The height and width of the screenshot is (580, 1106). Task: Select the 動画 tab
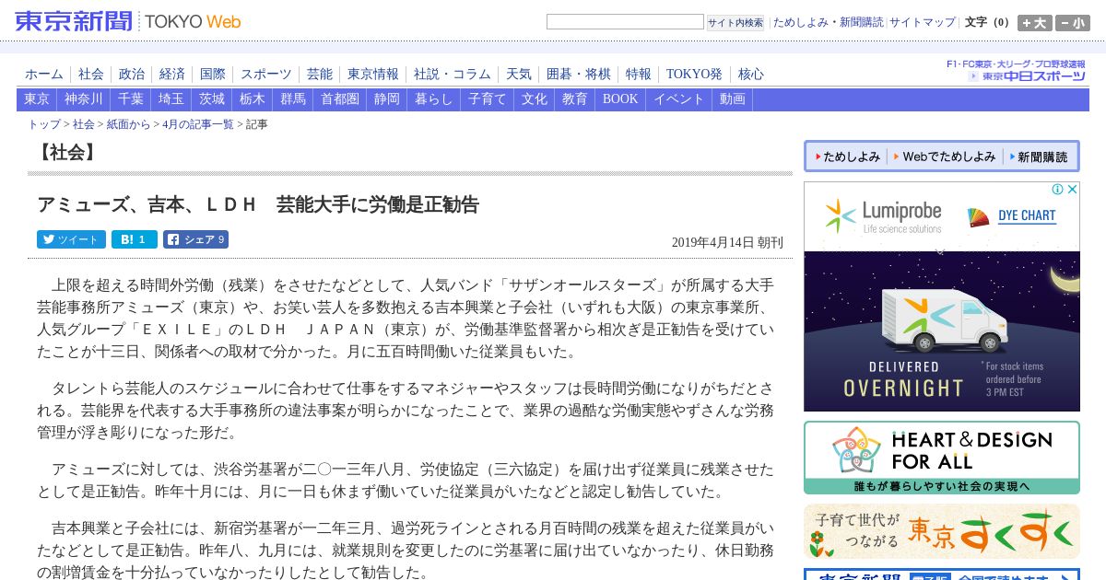click(x=733, y=99)
